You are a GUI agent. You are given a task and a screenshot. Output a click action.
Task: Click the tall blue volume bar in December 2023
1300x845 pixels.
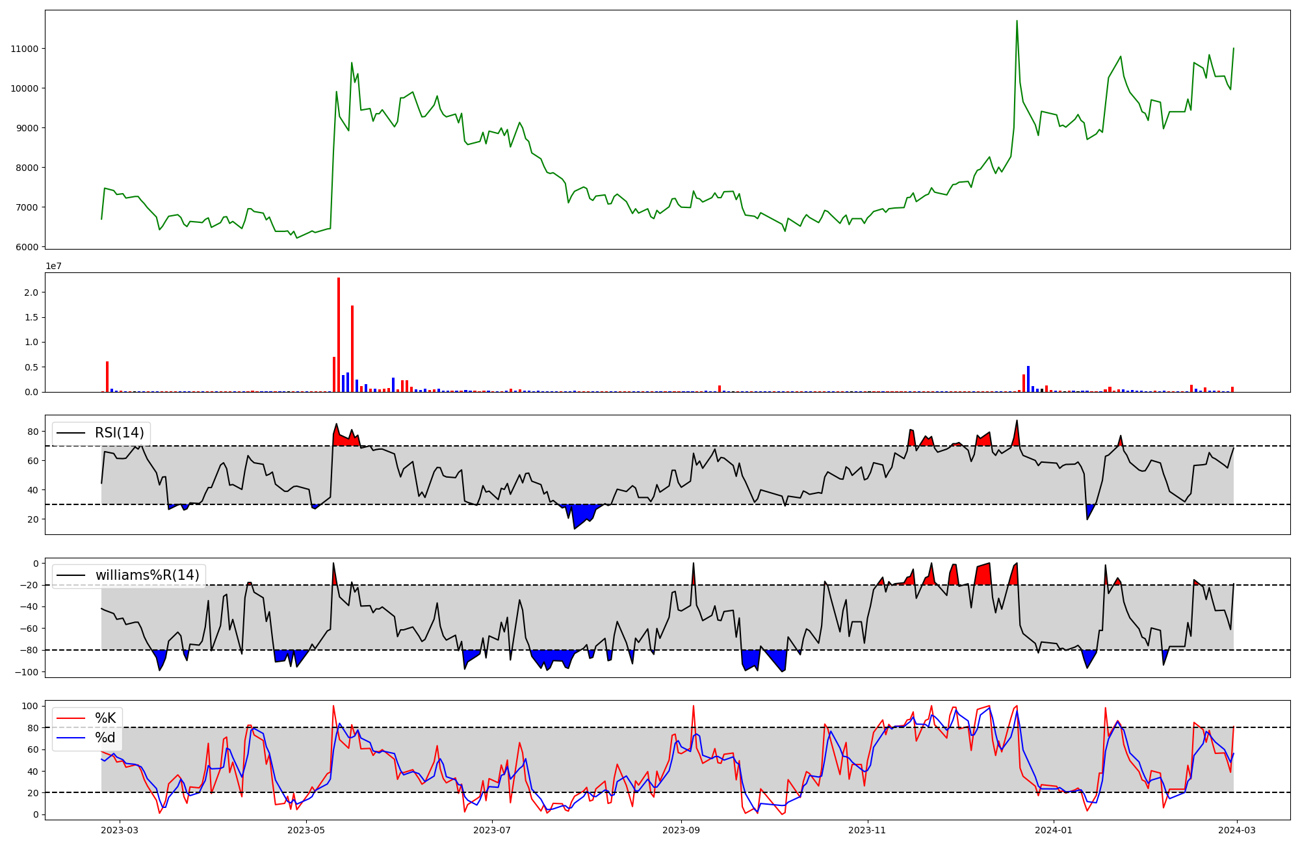1028,379
